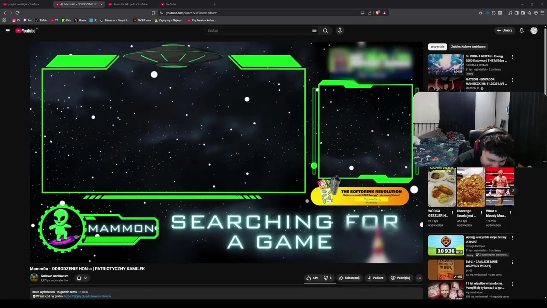
Task: Open the bookmarks apps grid icon
Action: (x=4, y=20)
